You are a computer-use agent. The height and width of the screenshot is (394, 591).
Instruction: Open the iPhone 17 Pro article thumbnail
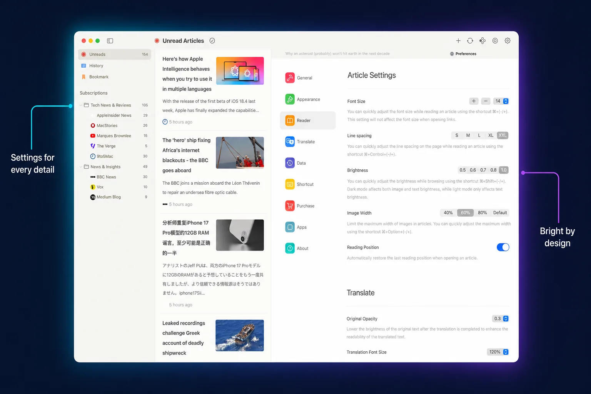coord(240,235)
